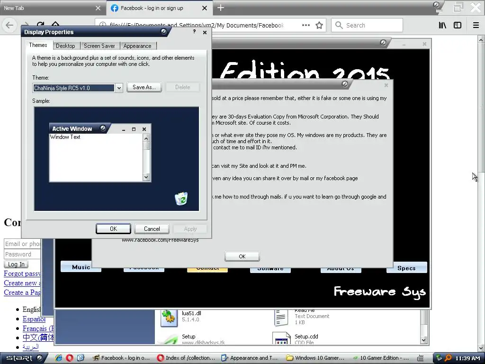Close the New Tab tab
485x364 pixels.
98,8
